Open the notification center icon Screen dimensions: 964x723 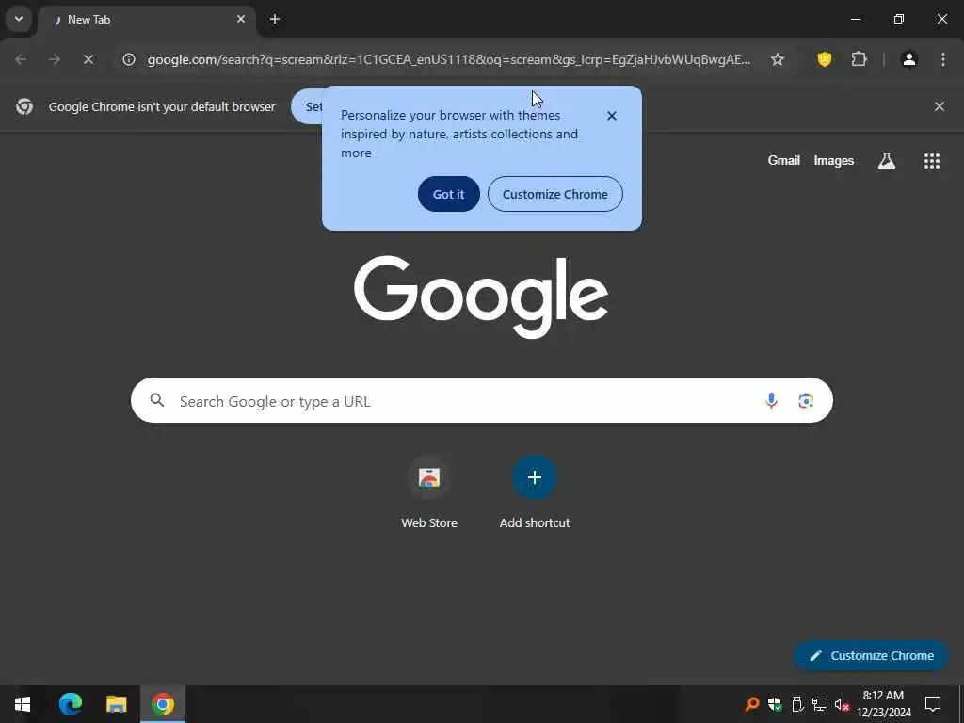(x=933, y=704)
